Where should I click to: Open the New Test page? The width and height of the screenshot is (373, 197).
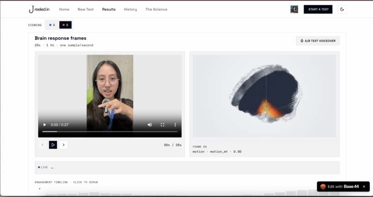pos(86,9)
